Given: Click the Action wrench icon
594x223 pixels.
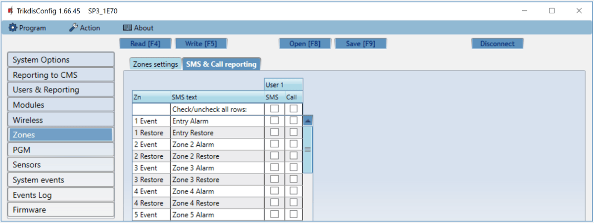Looking at the screenshot, I should [73, 28].
